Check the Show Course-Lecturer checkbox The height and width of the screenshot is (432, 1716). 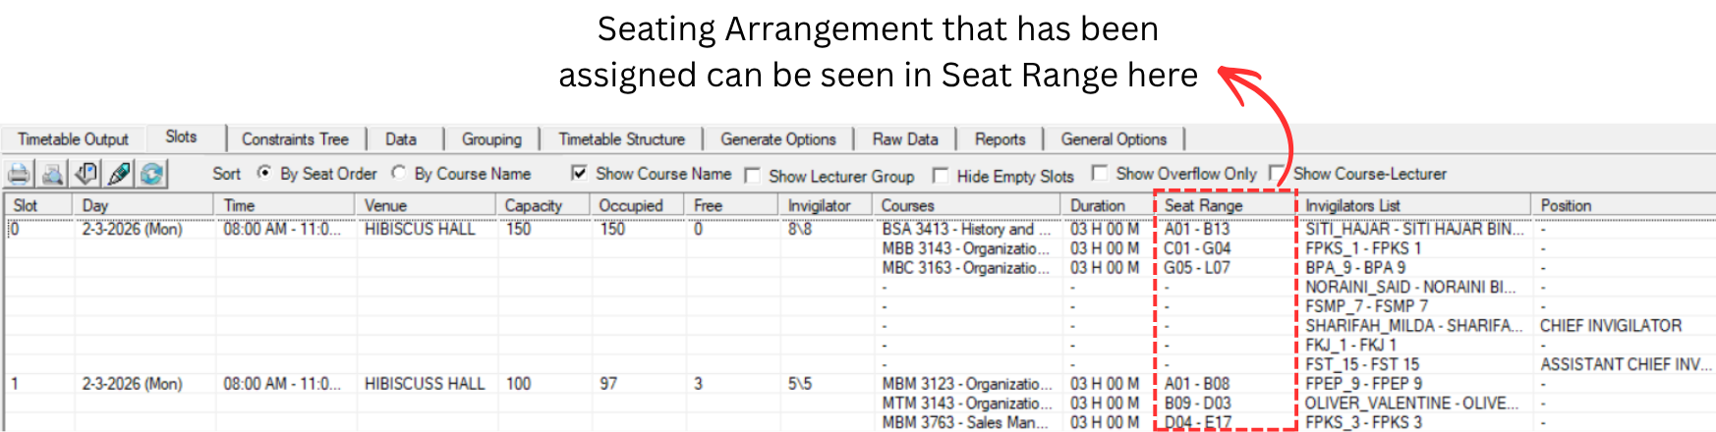point(1277,173)
